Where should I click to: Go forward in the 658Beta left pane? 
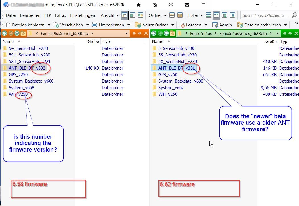tap(11, 33)
